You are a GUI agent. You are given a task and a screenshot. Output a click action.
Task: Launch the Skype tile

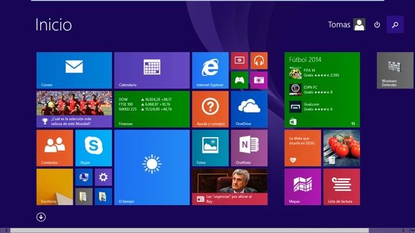tap(93, 148)
